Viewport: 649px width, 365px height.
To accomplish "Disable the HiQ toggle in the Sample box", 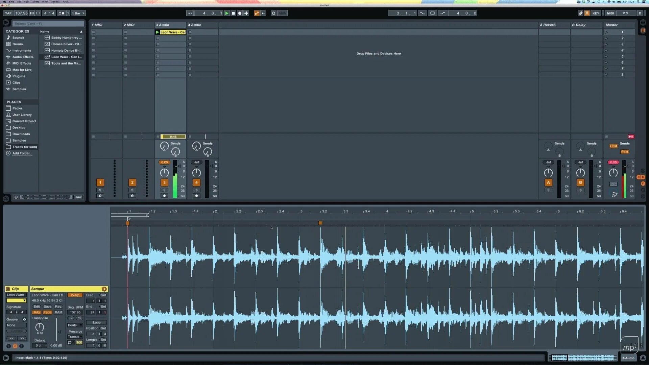I will click(36, 312).
